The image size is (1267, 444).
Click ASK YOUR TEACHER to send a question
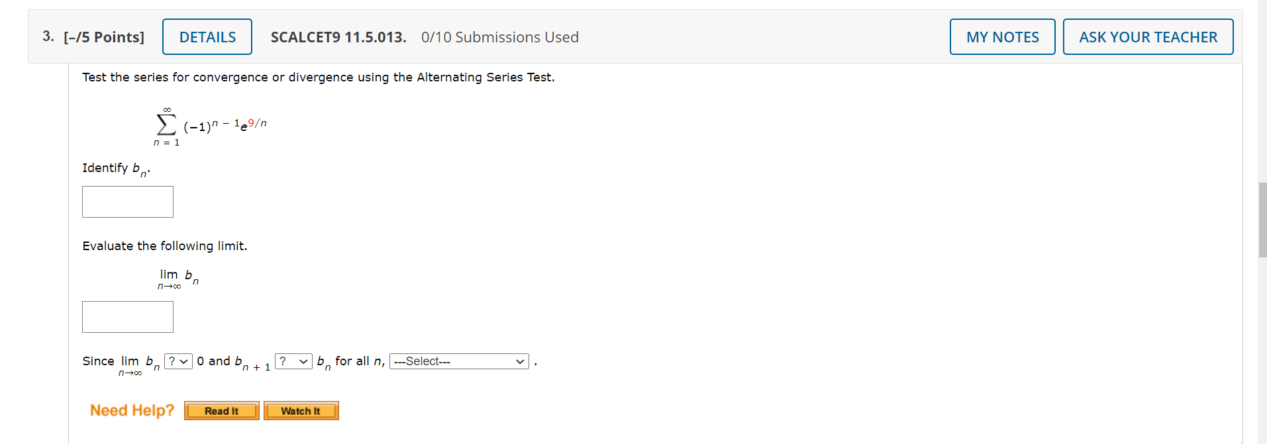coord(1148,36)
